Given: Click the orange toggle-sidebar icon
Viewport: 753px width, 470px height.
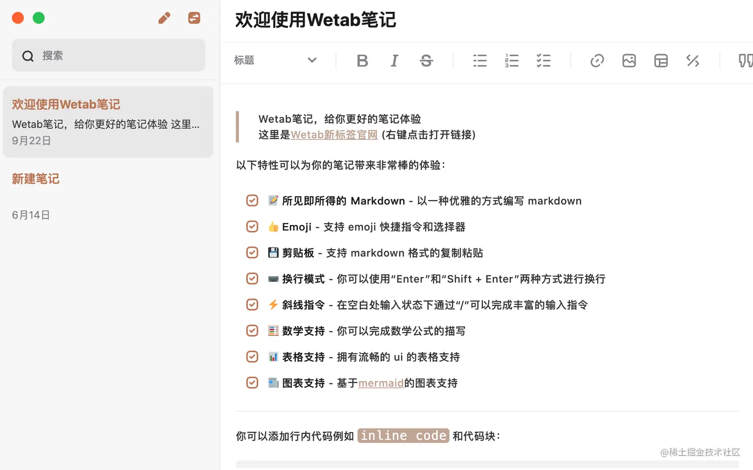Looking at the screenshot, I should [x=194, y=18].
